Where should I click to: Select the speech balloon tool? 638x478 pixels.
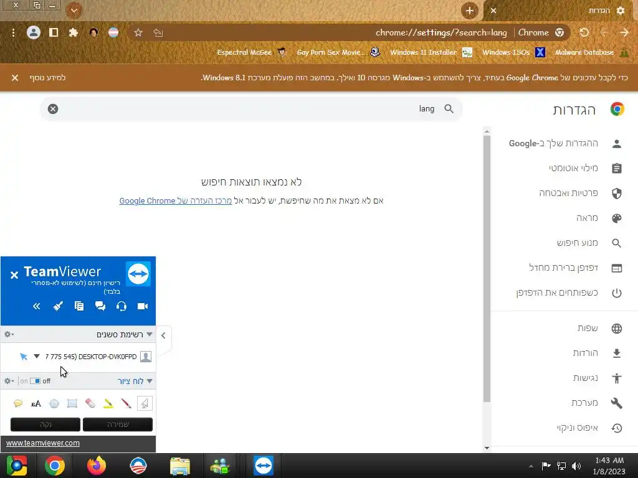click(18, 403)
